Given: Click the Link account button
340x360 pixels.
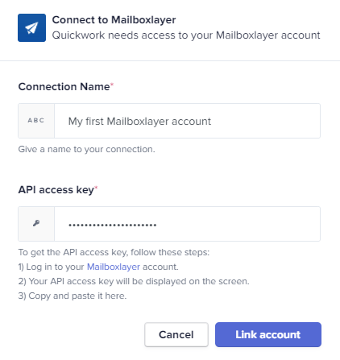Looking at the screenshot, I should [x=268, y=334].
